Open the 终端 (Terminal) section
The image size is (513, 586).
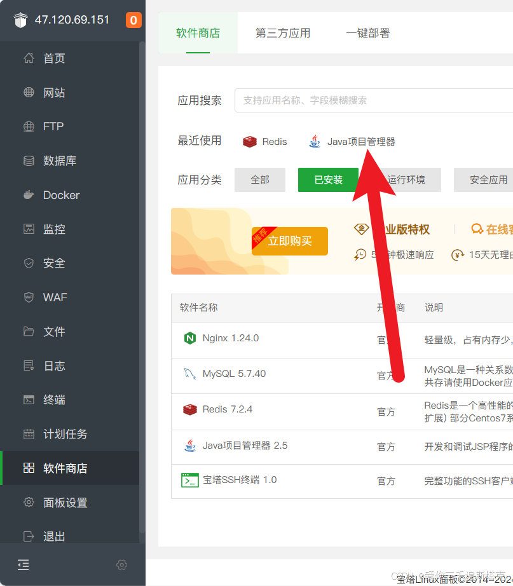tap(53, 400)
